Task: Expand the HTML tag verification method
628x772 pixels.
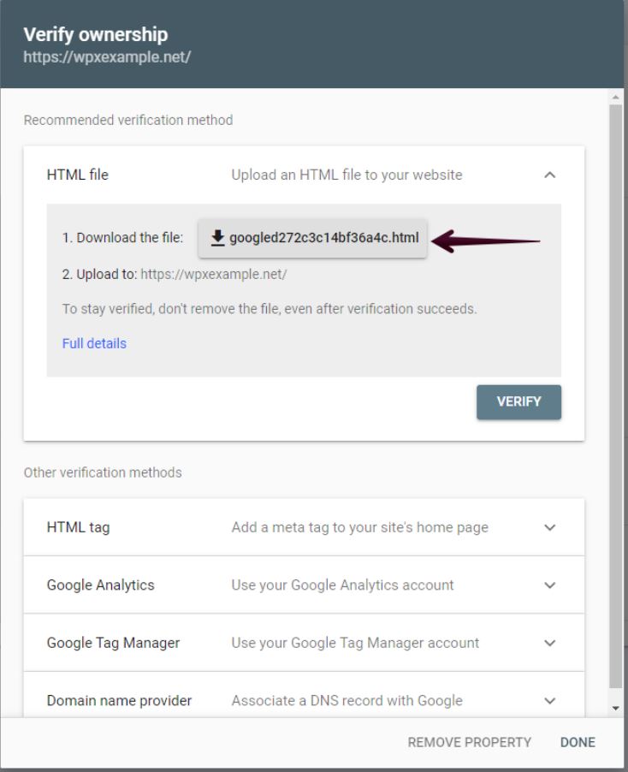Action: (304, 527)
